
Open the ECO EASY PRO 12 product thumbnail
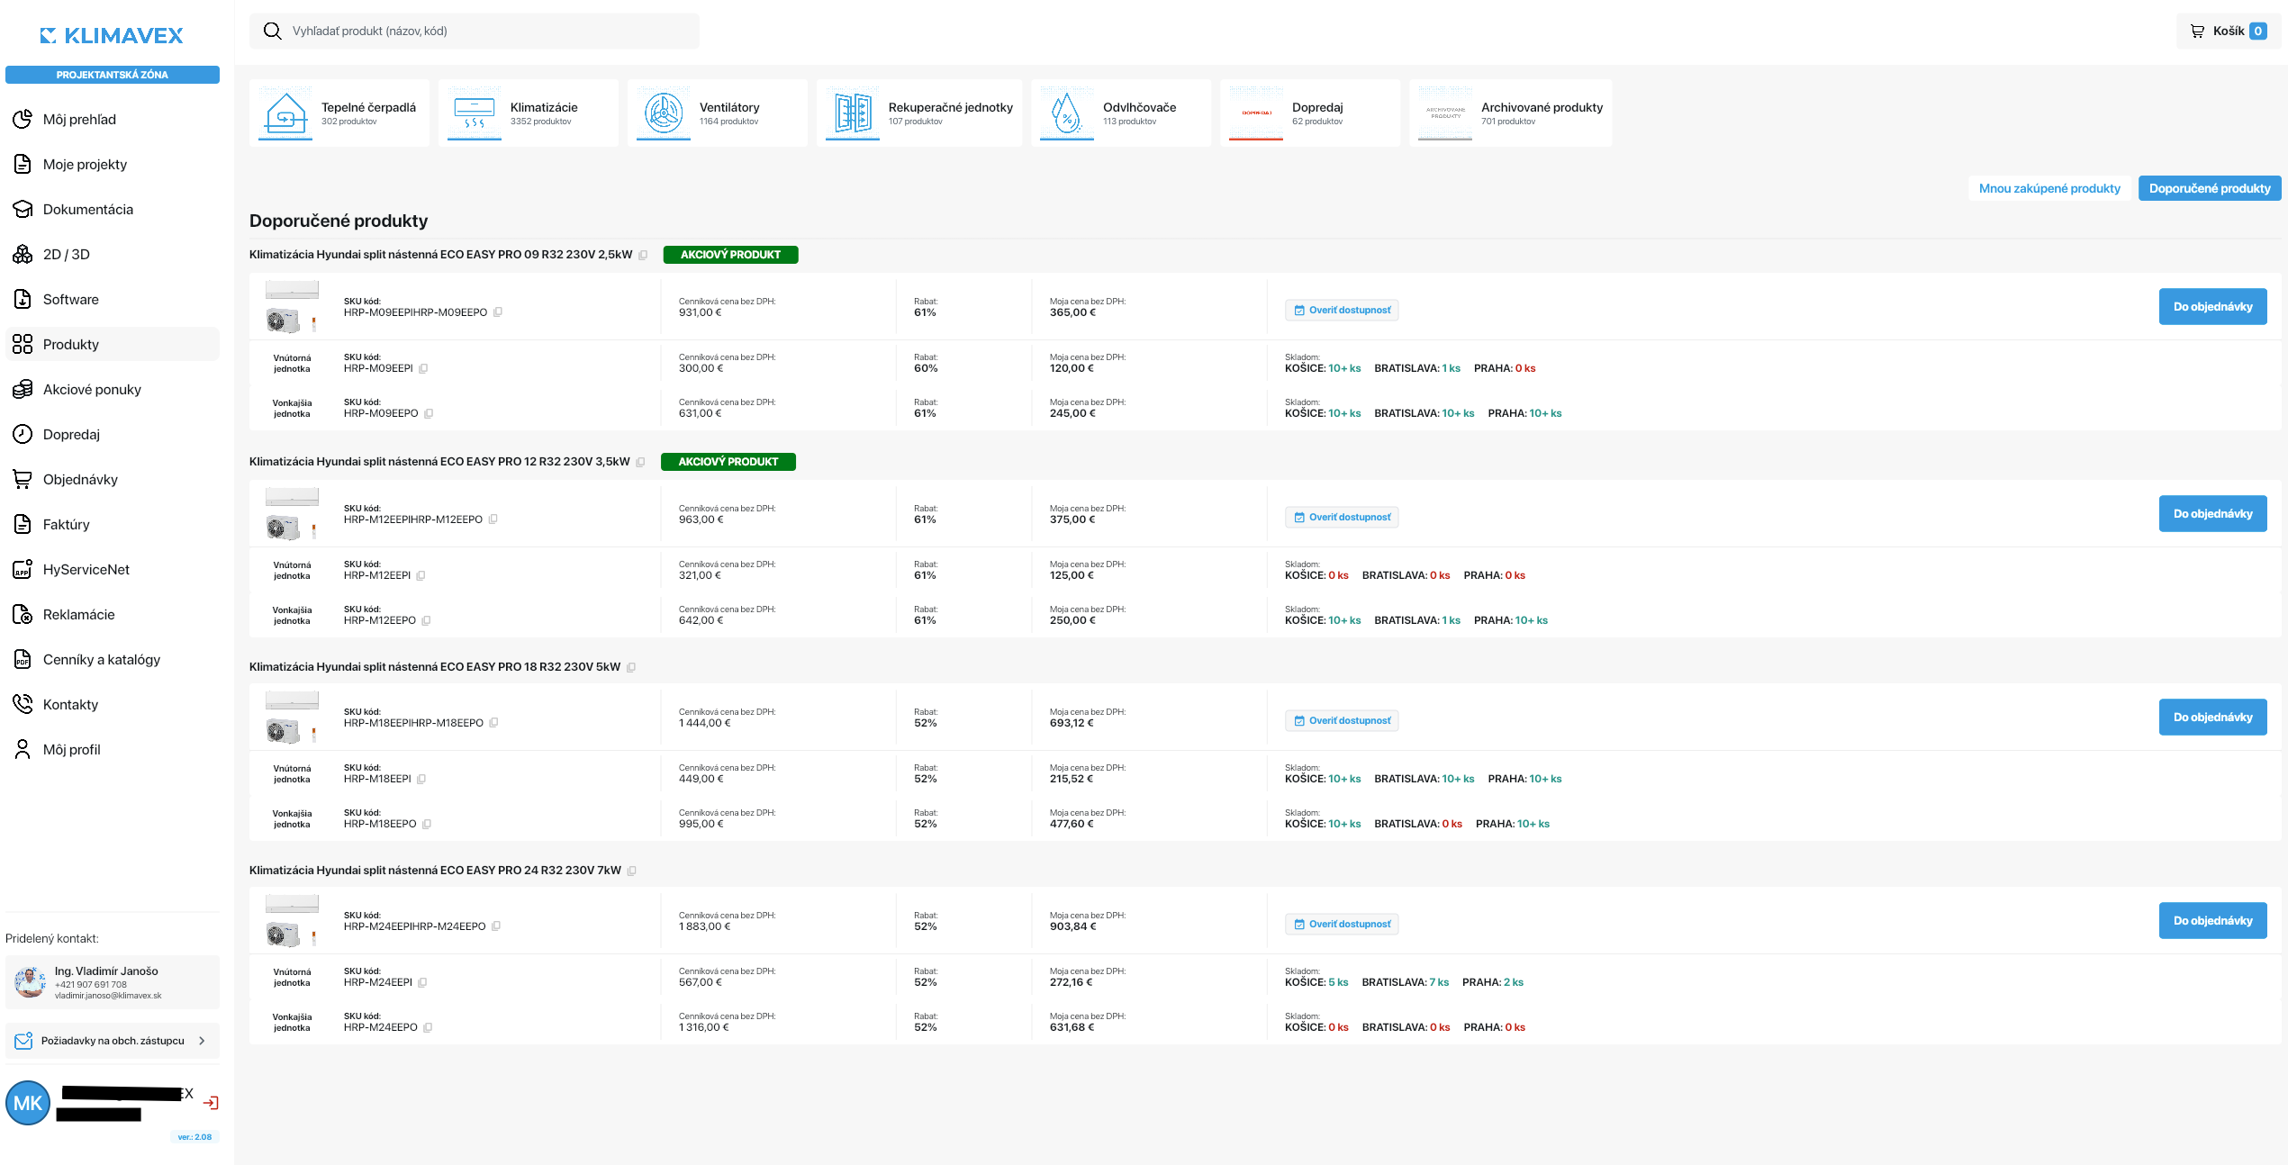292,514
